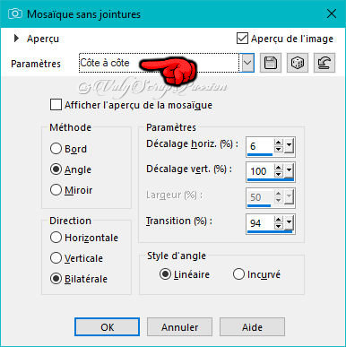
Task: Open the Paramètres preset dropdown arrow
Action: point(247,63)
